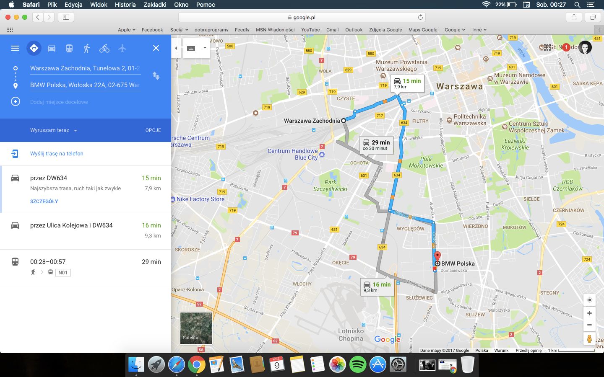Reload the page in Safari

point(420,17)
